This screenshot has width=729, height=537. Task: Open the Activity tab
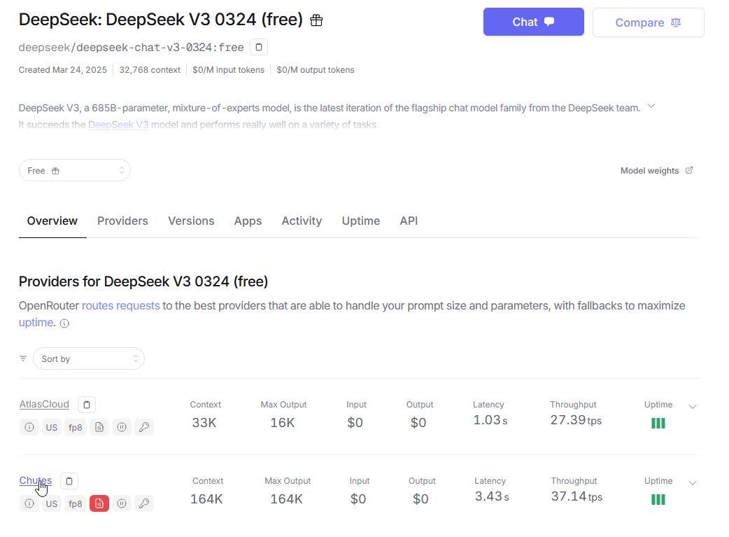tap(302, 221)
